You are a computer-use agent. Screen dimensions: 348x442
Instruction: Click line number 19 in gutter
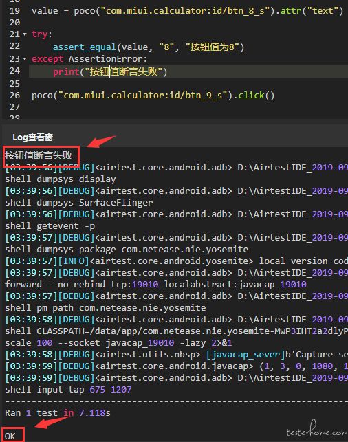pos(14,11)
